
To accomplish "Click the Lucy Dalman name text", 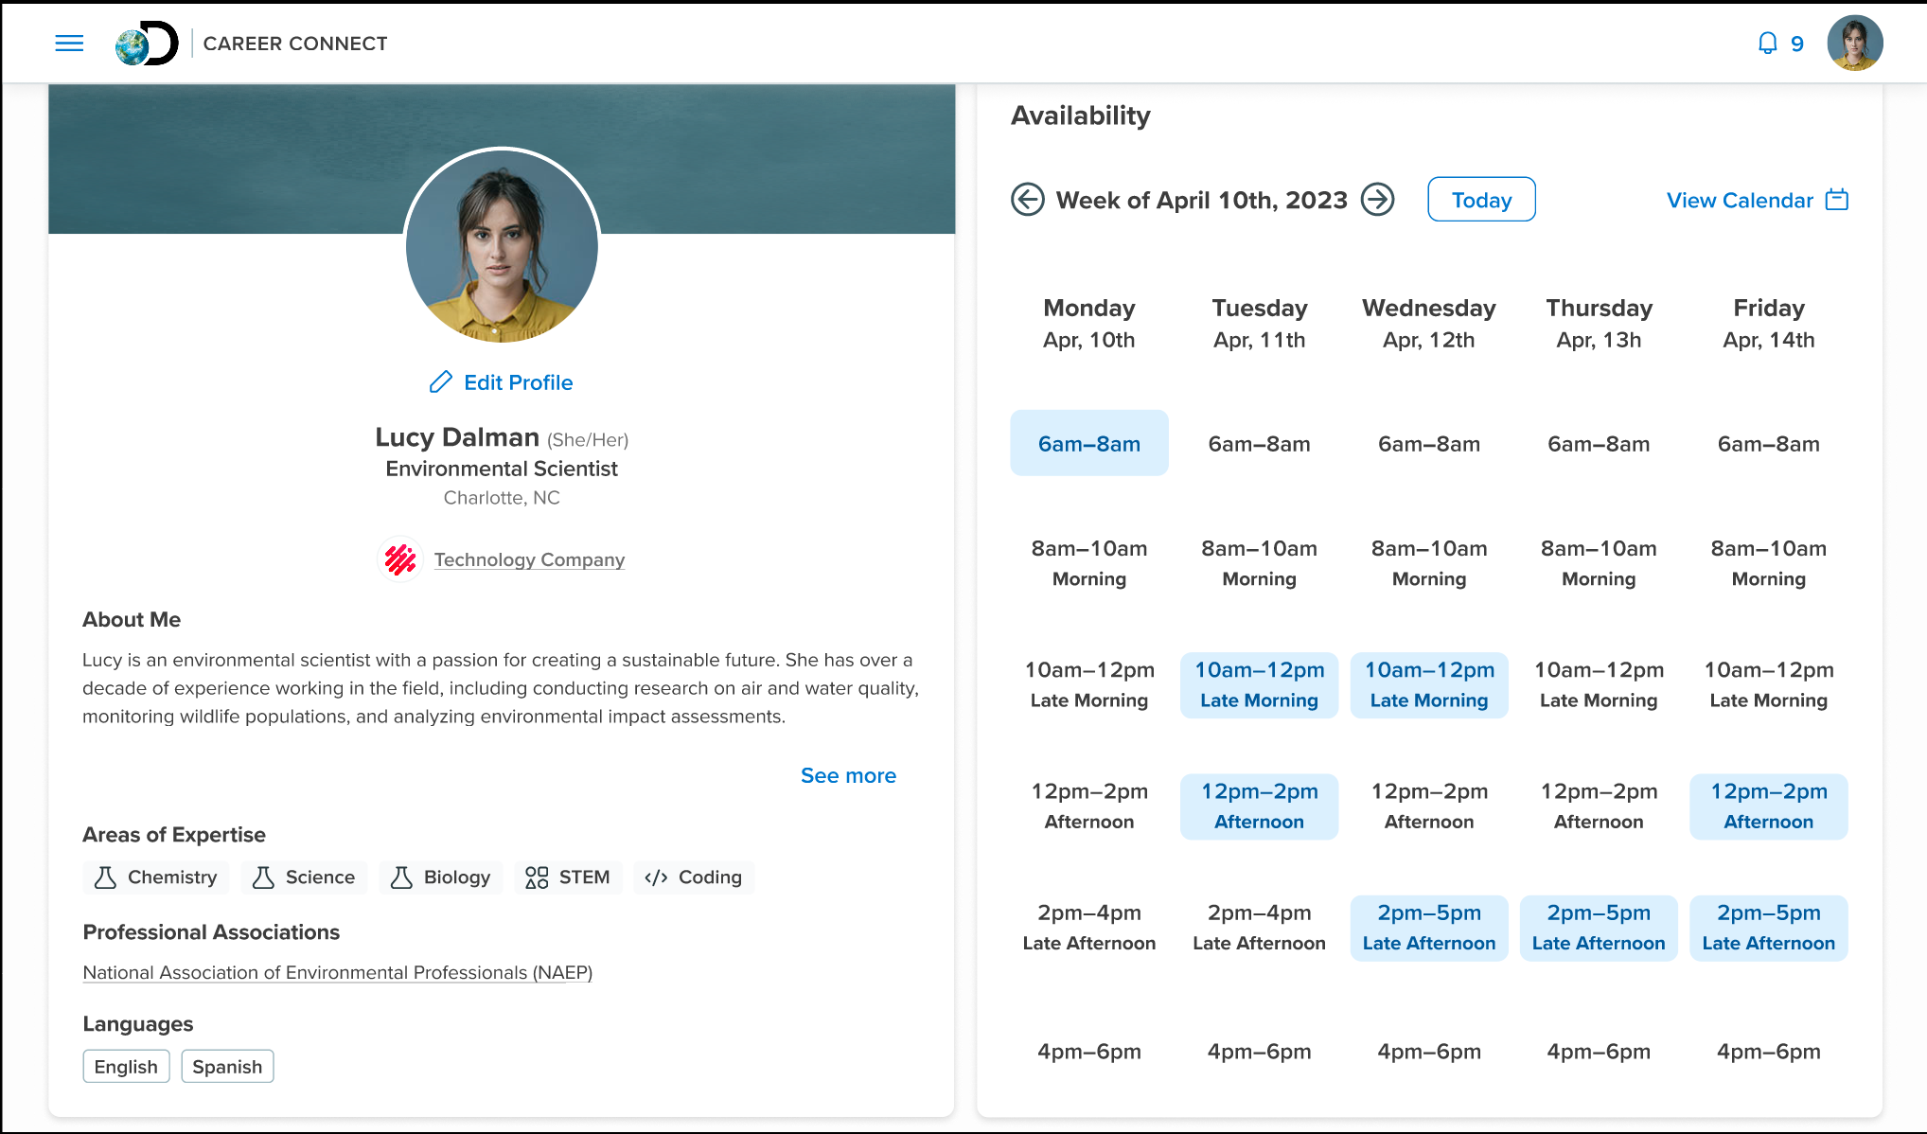I will (457, 437).
